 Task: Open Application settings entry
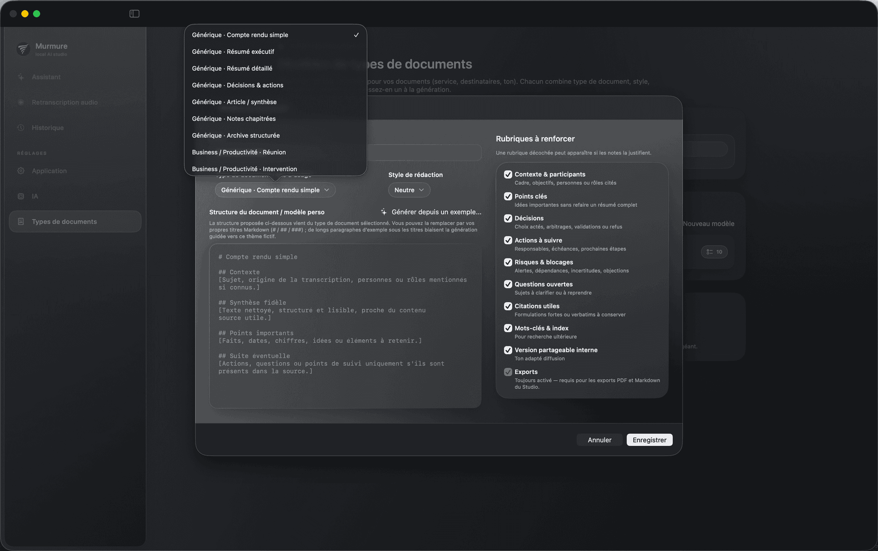coord(75,171)
